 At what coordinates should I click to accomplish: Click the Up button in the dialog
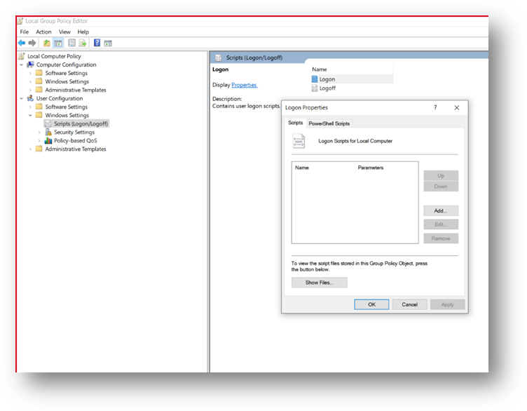click(x=441, y=175)
